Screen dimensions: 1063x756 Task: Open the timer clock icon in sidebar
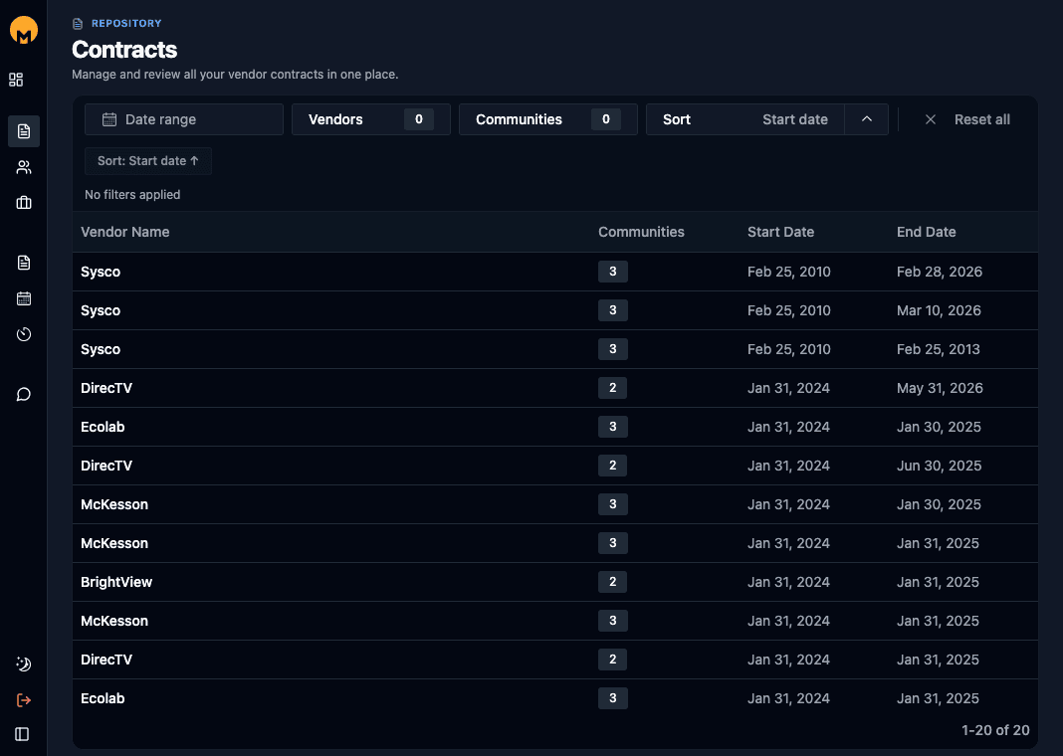coord(24,334)
